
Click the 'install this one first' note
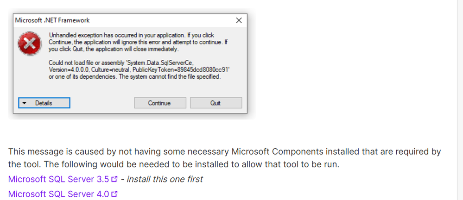[165, 179]
